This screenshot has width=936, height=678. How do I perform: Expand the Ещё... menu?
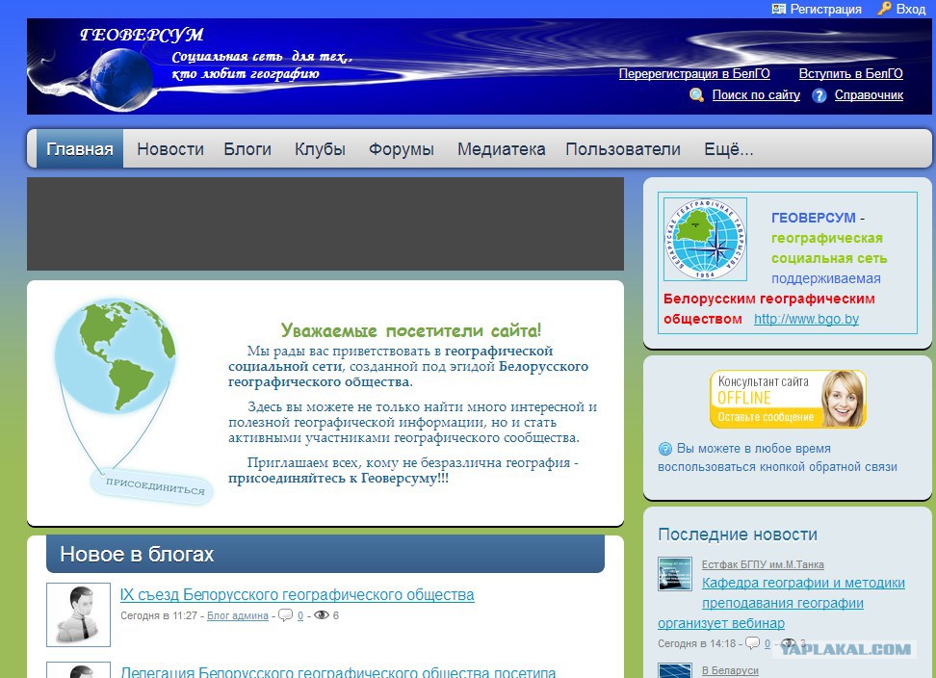pos(728,148)
